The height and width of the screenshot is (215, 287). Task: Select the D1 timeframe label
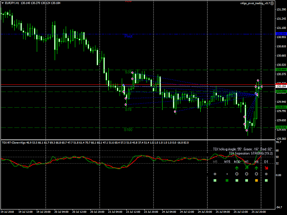tap(266, 162)
